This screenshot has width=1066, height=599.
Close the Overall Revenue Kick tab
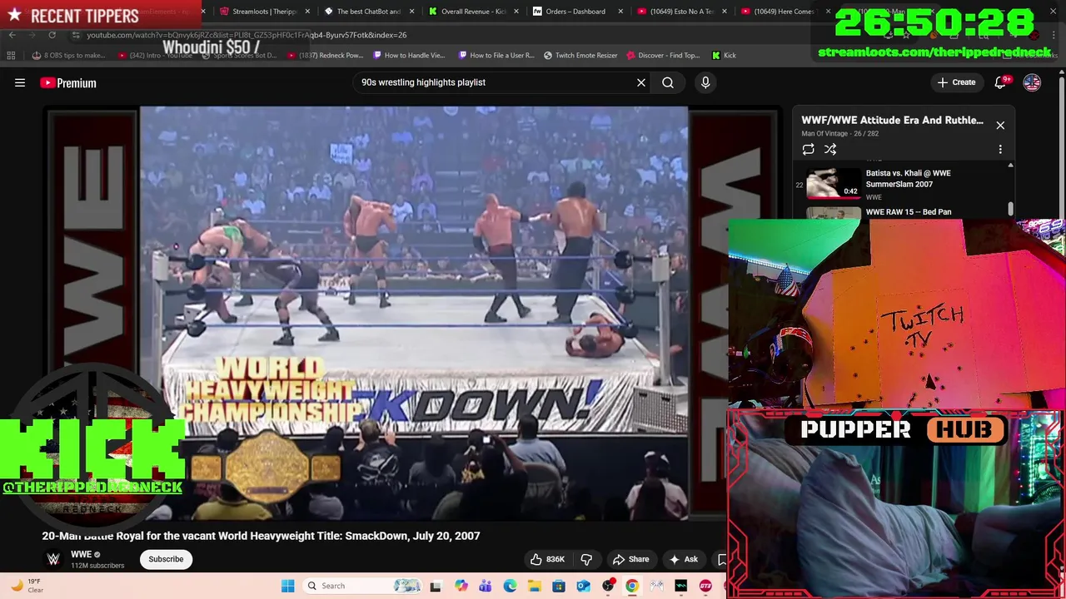pos(516,12)
